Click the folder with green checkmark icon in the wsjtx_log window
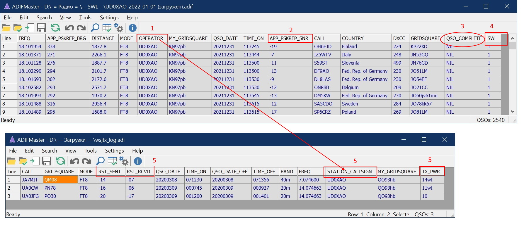This screenshot has height=225, width=524. (x=23, y=161)
